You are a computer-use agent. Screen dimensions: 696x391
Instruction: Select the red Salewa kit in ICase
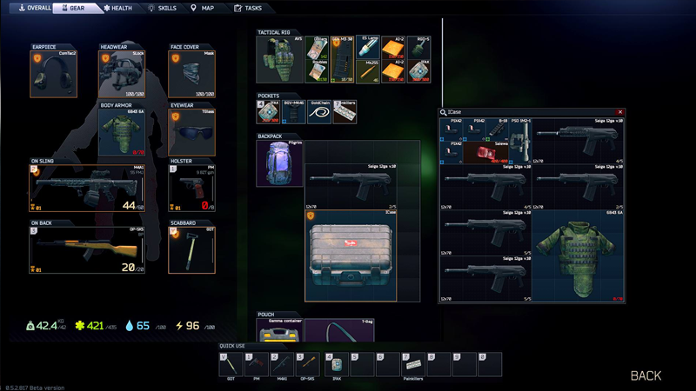(485, 153)
